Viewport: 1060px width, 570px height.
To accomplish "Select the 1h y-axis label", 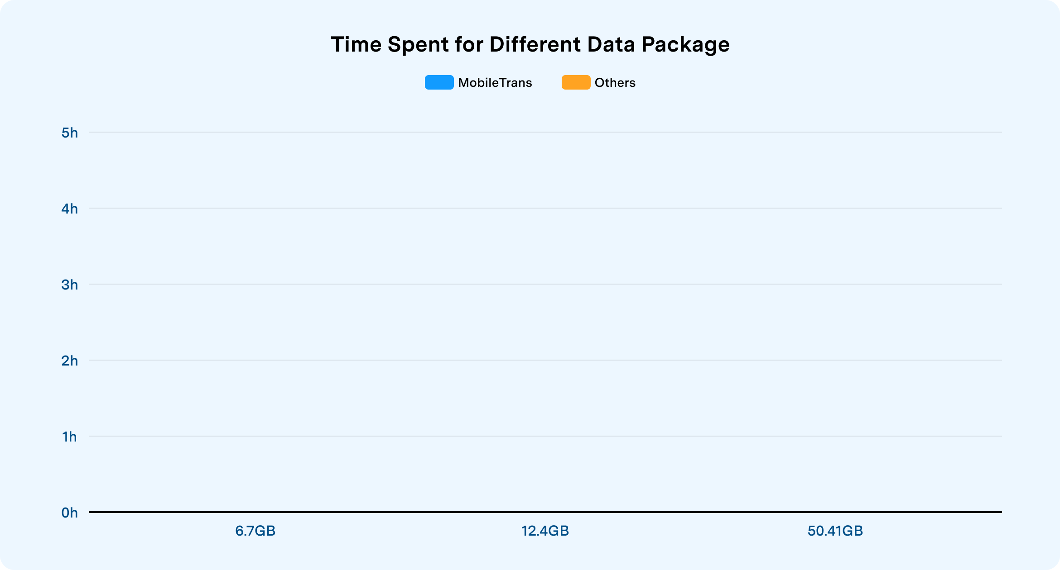I will click(70, 437).
